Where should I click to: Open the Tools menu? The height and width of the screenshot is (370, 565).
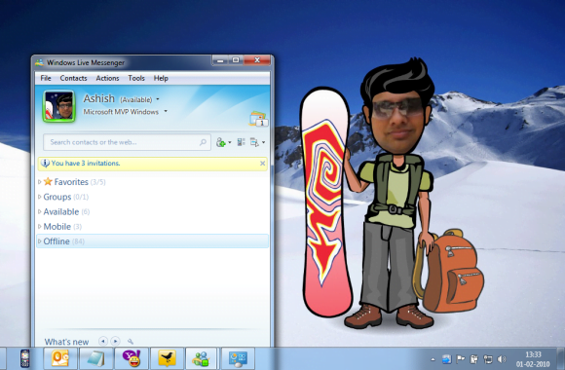(x=136, y=78)
